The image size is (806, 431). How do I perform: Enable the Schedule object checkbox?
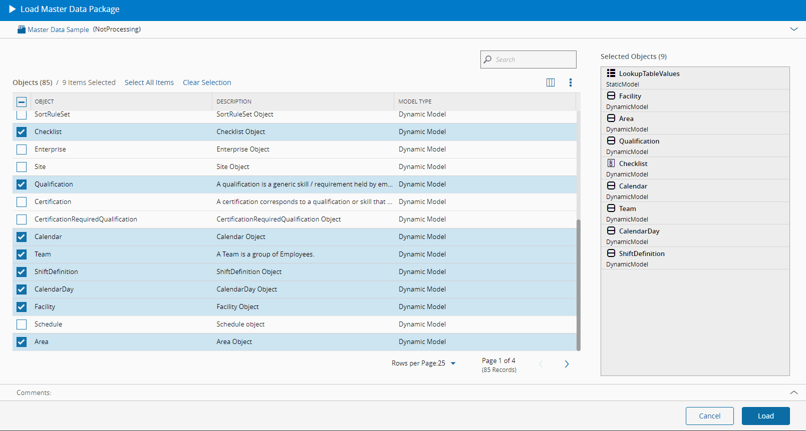[22, 324]
